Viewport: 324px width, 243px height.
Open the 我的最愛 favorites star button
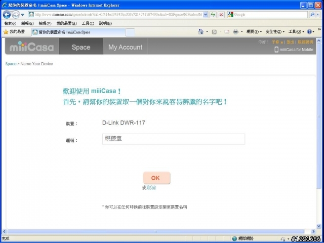(x=14, y=32)
